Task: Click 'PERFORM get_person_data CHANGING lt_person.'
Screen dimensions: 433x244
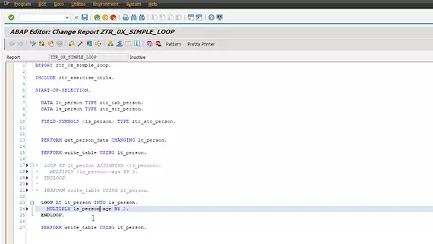Action: [x=104, y=140]
